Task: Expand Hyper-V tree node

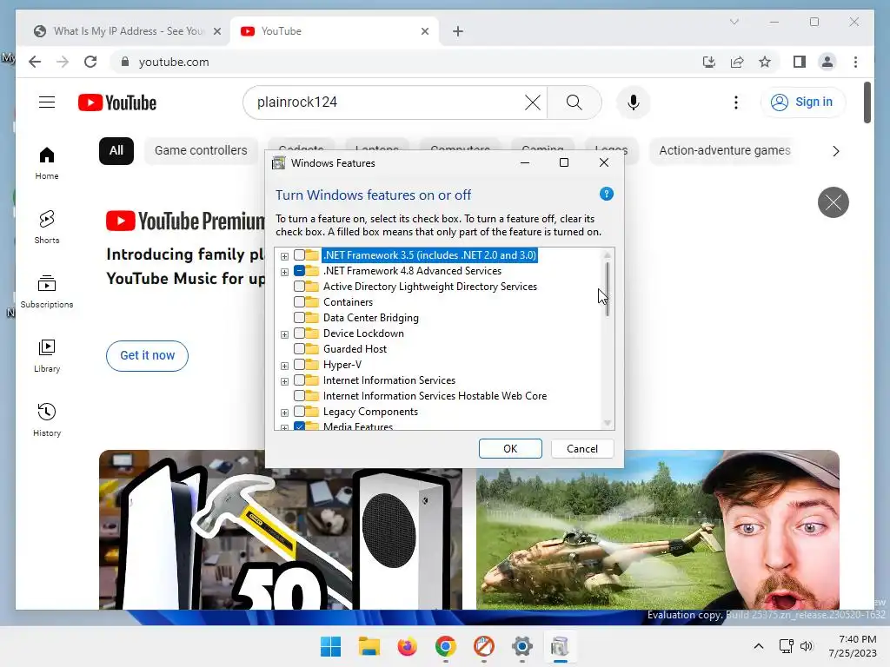Action: [284, 366]
